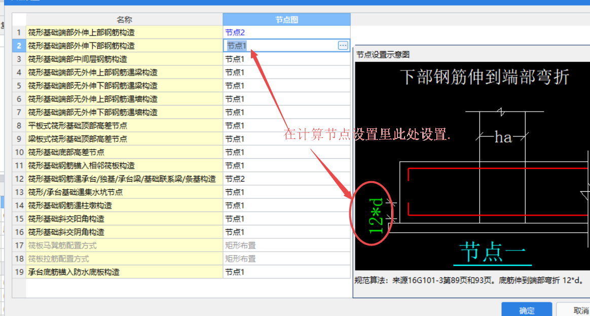
Task: Click 节点1 value in row 3
Action: 235,59
